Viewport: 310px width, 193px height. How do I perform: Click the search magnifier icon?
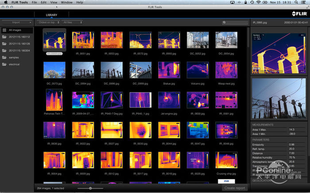(x=225, y=22)
